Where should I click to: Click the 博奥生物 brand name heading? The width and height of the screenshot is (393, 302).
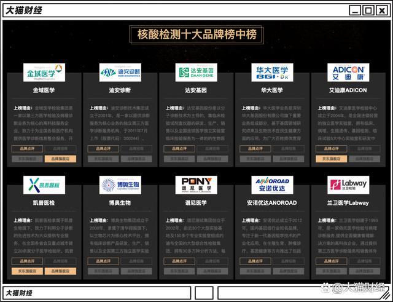pos(120,203)
